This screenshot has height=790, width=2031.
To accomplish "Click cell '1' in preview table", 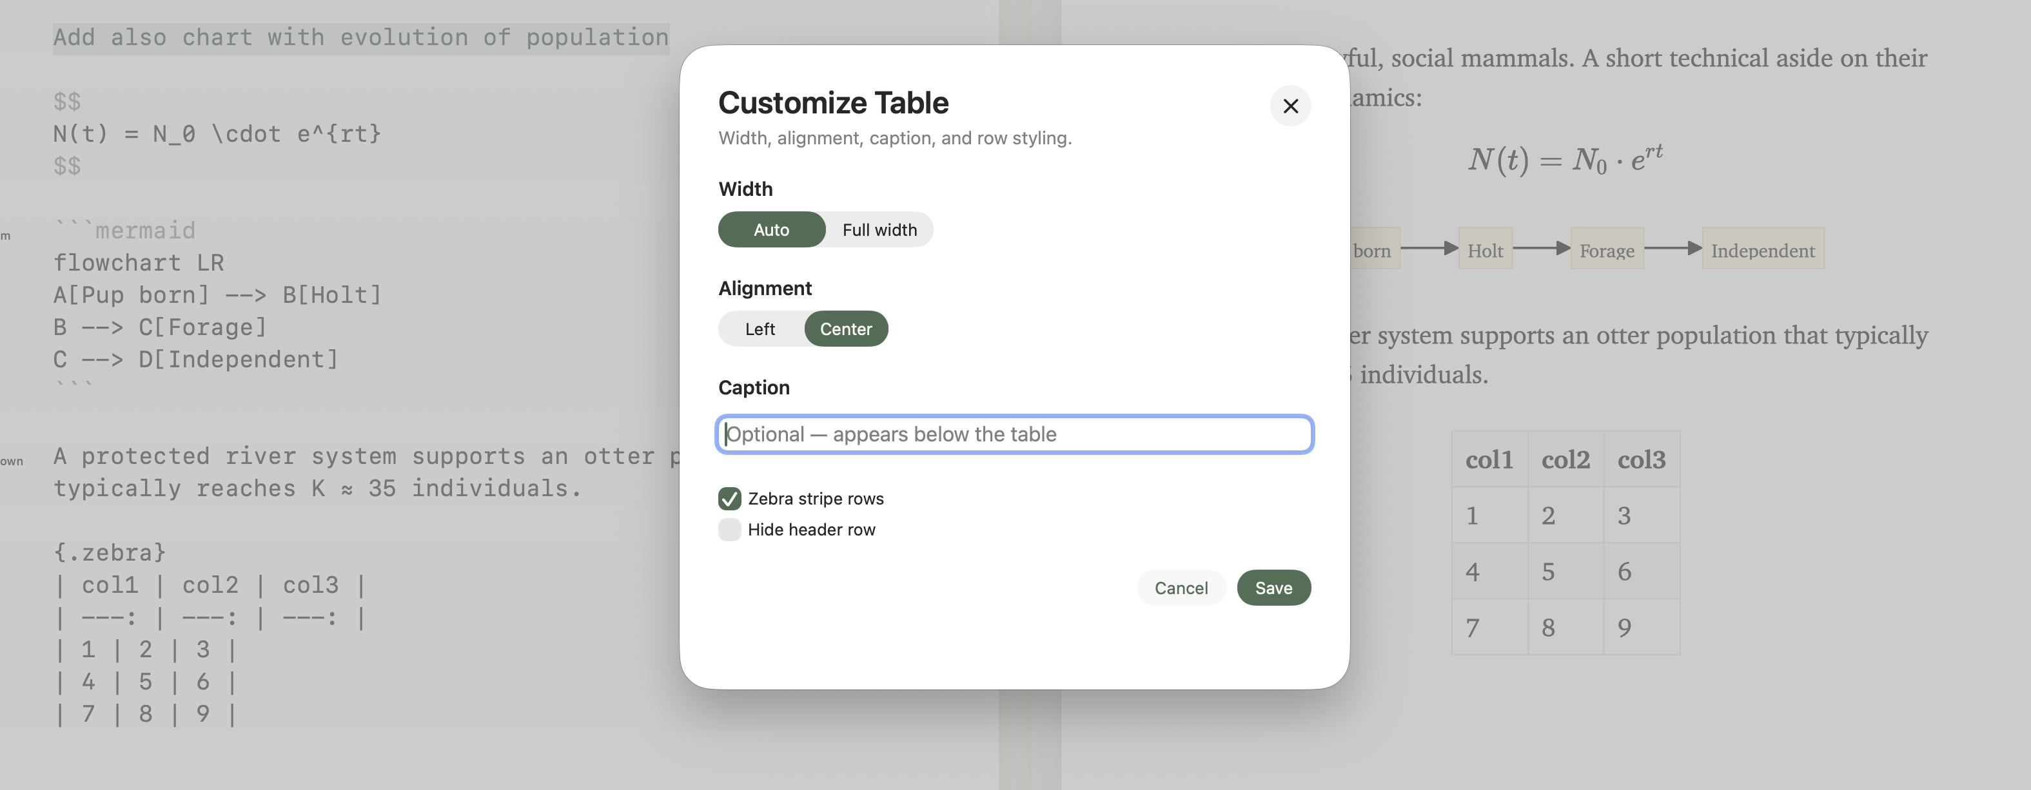I will point(1489,515).
